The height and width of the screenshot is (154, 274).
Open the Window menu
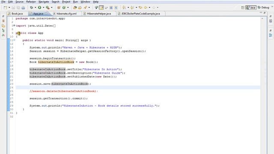(x=85, y=2)
